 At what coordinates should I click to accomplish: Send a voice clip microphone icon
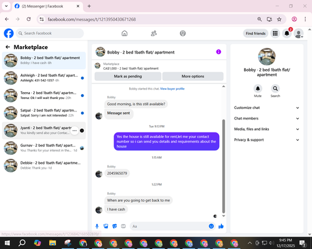(97, 226)
